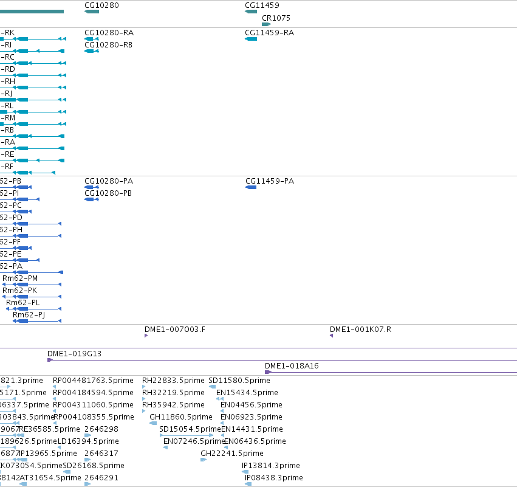The image size is (517, 487).
Task: Select feature '2646317'
Action: coord(101,454)
